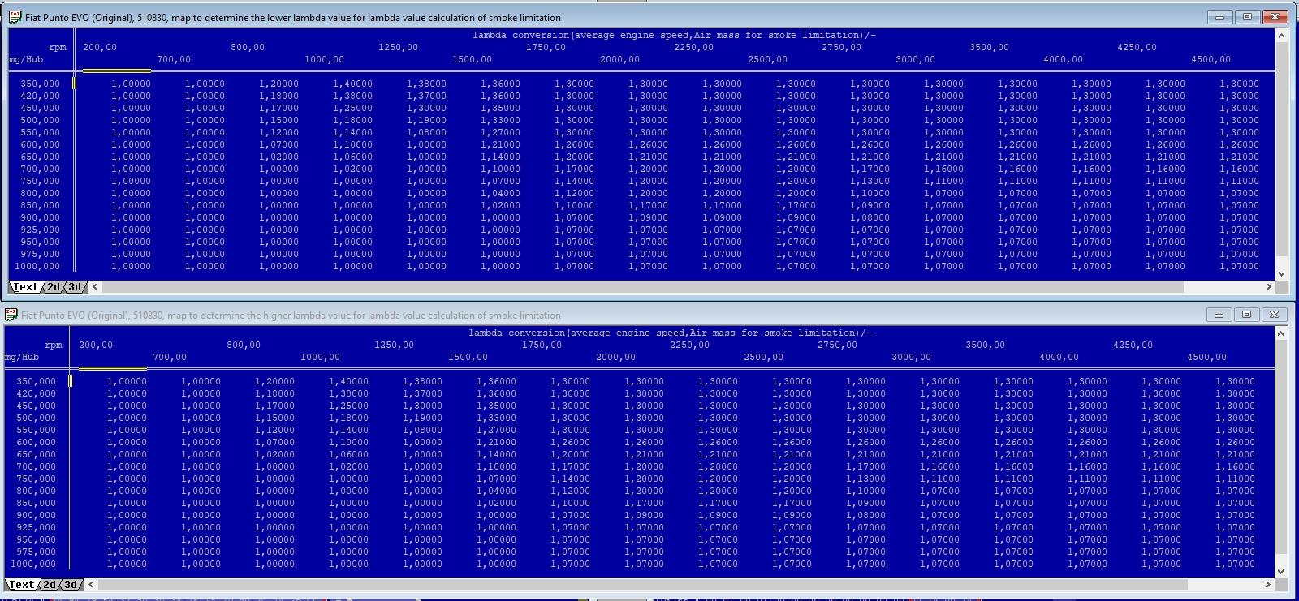Minimize the lower lambda value map window

(1220, 17)
